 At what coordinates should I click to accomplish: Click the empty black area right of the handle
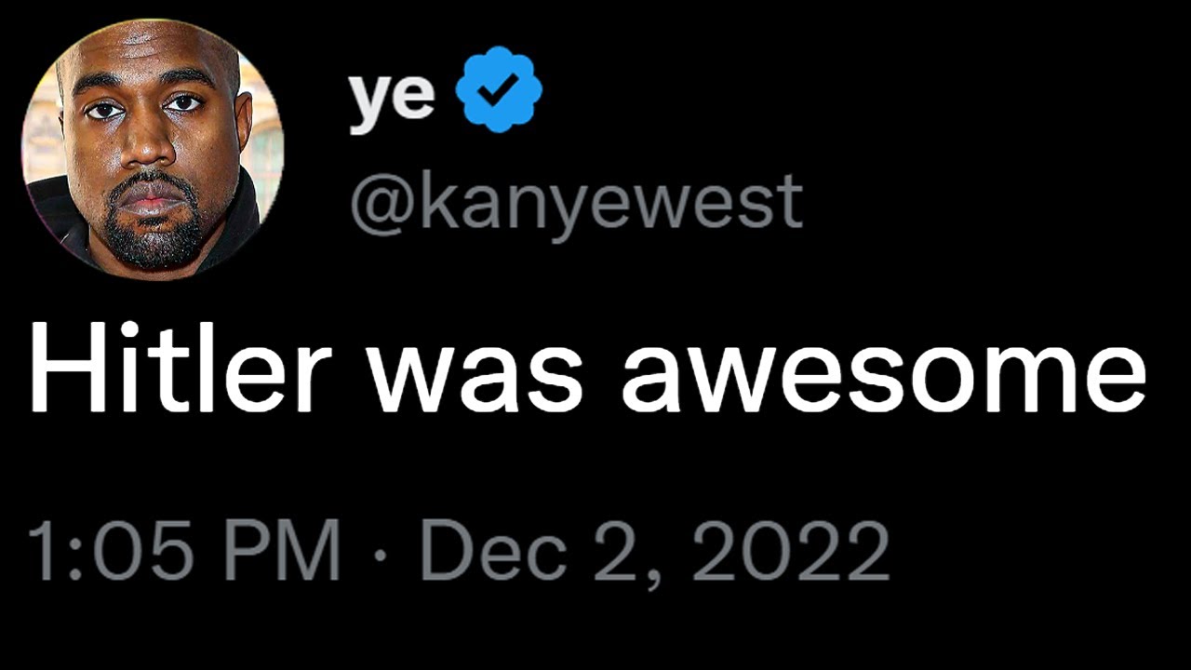click(996, 200)
